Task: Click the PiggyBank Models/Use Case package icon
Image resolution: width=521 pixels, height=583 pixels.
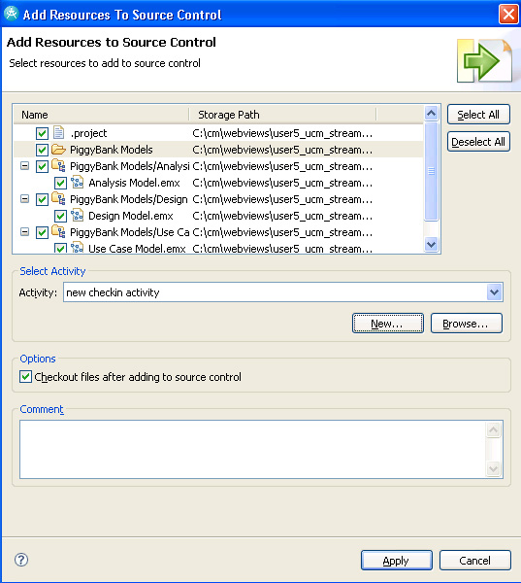Action: pyautogui.click(x=58, y=232)
